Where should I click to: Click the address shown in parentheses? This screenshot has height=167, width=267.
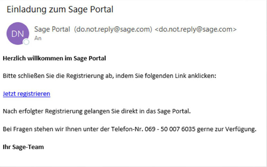[113, 29]
